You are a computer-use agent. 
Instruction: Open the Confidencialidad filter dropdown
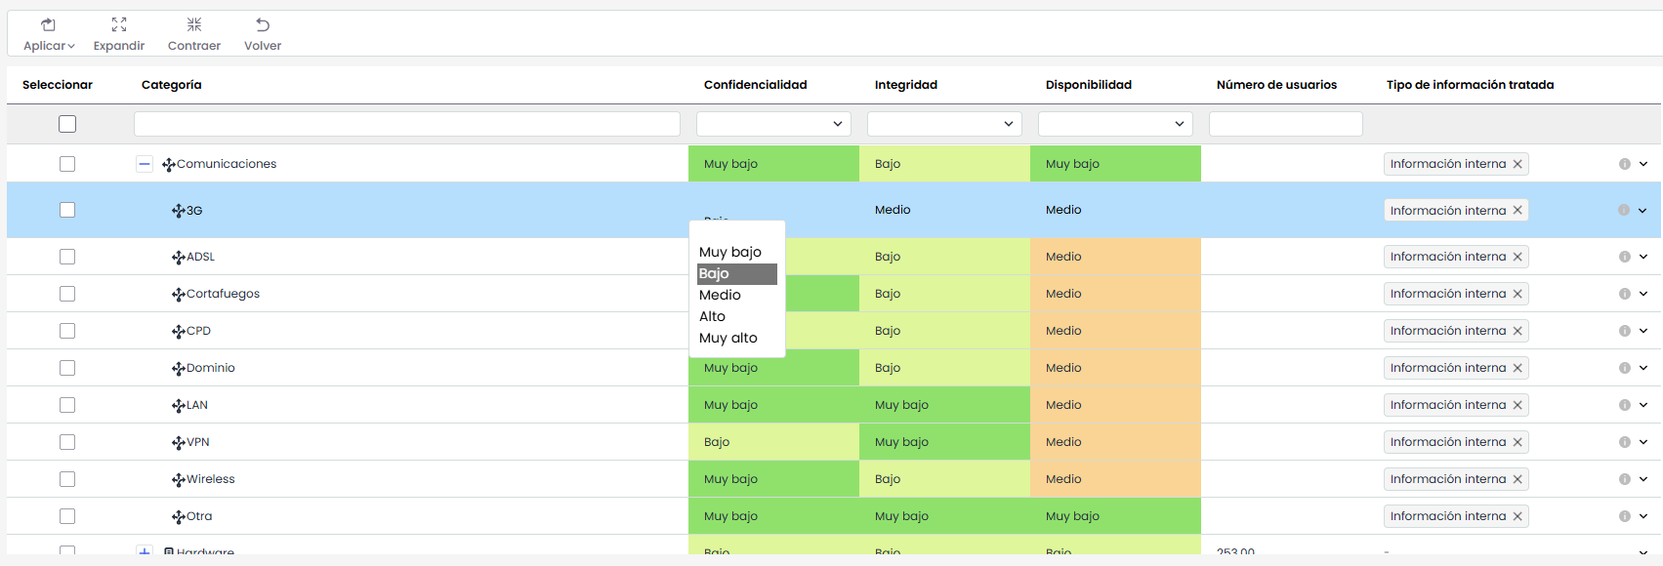773,124
